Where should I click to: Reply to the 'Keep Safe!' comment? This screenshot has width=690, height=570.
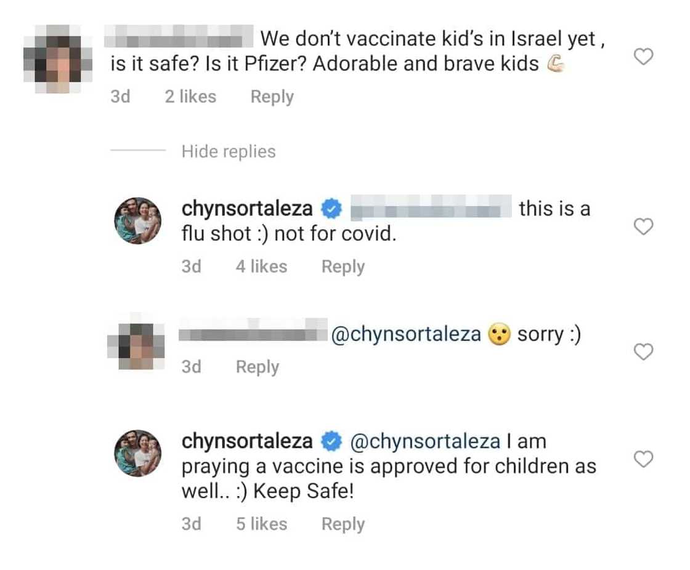343,524
